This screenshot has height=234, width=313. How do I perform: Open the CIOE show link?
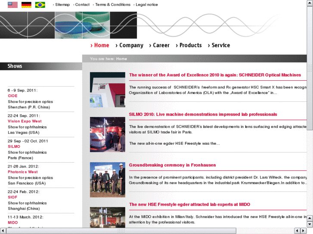12,96
